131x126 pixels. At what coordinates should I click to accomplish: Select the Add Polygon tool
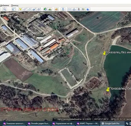coord(25,9)
